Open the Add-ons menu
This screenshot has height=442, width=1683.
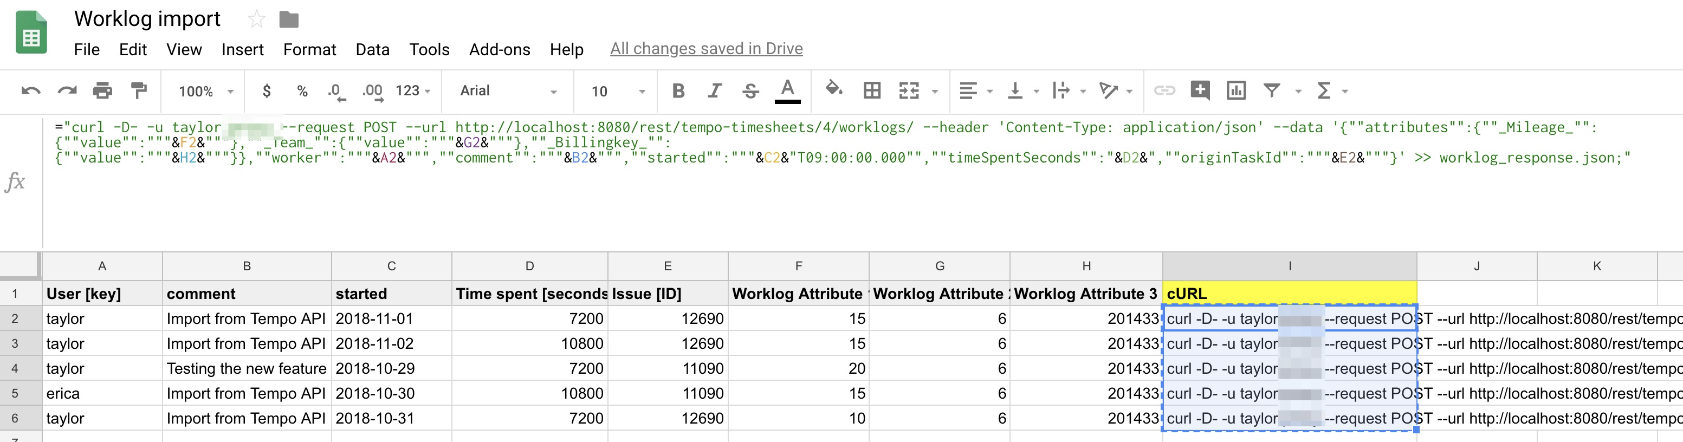click(x=499, y=50)
